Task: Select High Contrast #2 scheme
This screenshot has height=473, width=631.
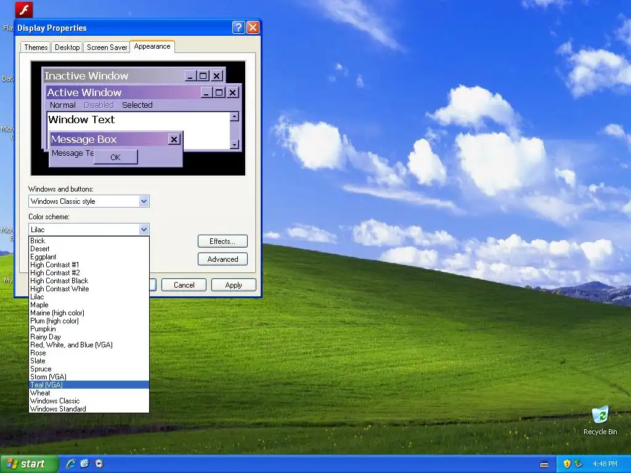Action: [x=89, y=273]
